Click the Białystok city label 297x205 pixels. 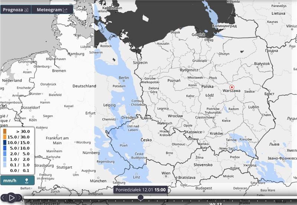point(262,64)
